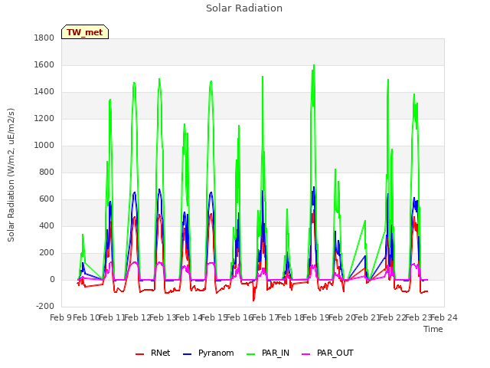This screenshot has height=368, width=490.
Task: Click the y-axis label Solar Radiation (W/m2, uE/m2/s)
Action: point(11,175)
